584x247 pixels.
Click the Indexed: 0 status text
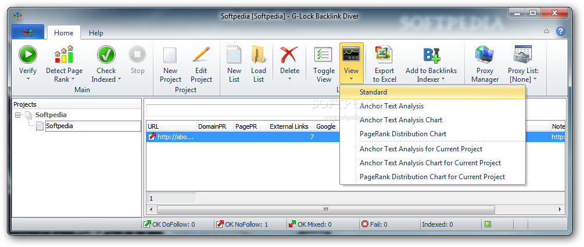coord(437,224)
